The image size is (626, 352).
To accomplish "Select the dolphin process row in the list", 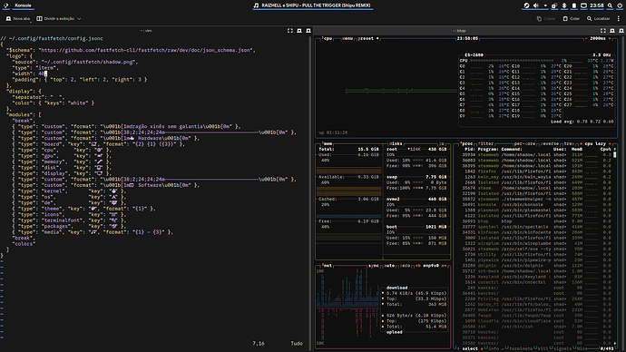I will (536, 266).
